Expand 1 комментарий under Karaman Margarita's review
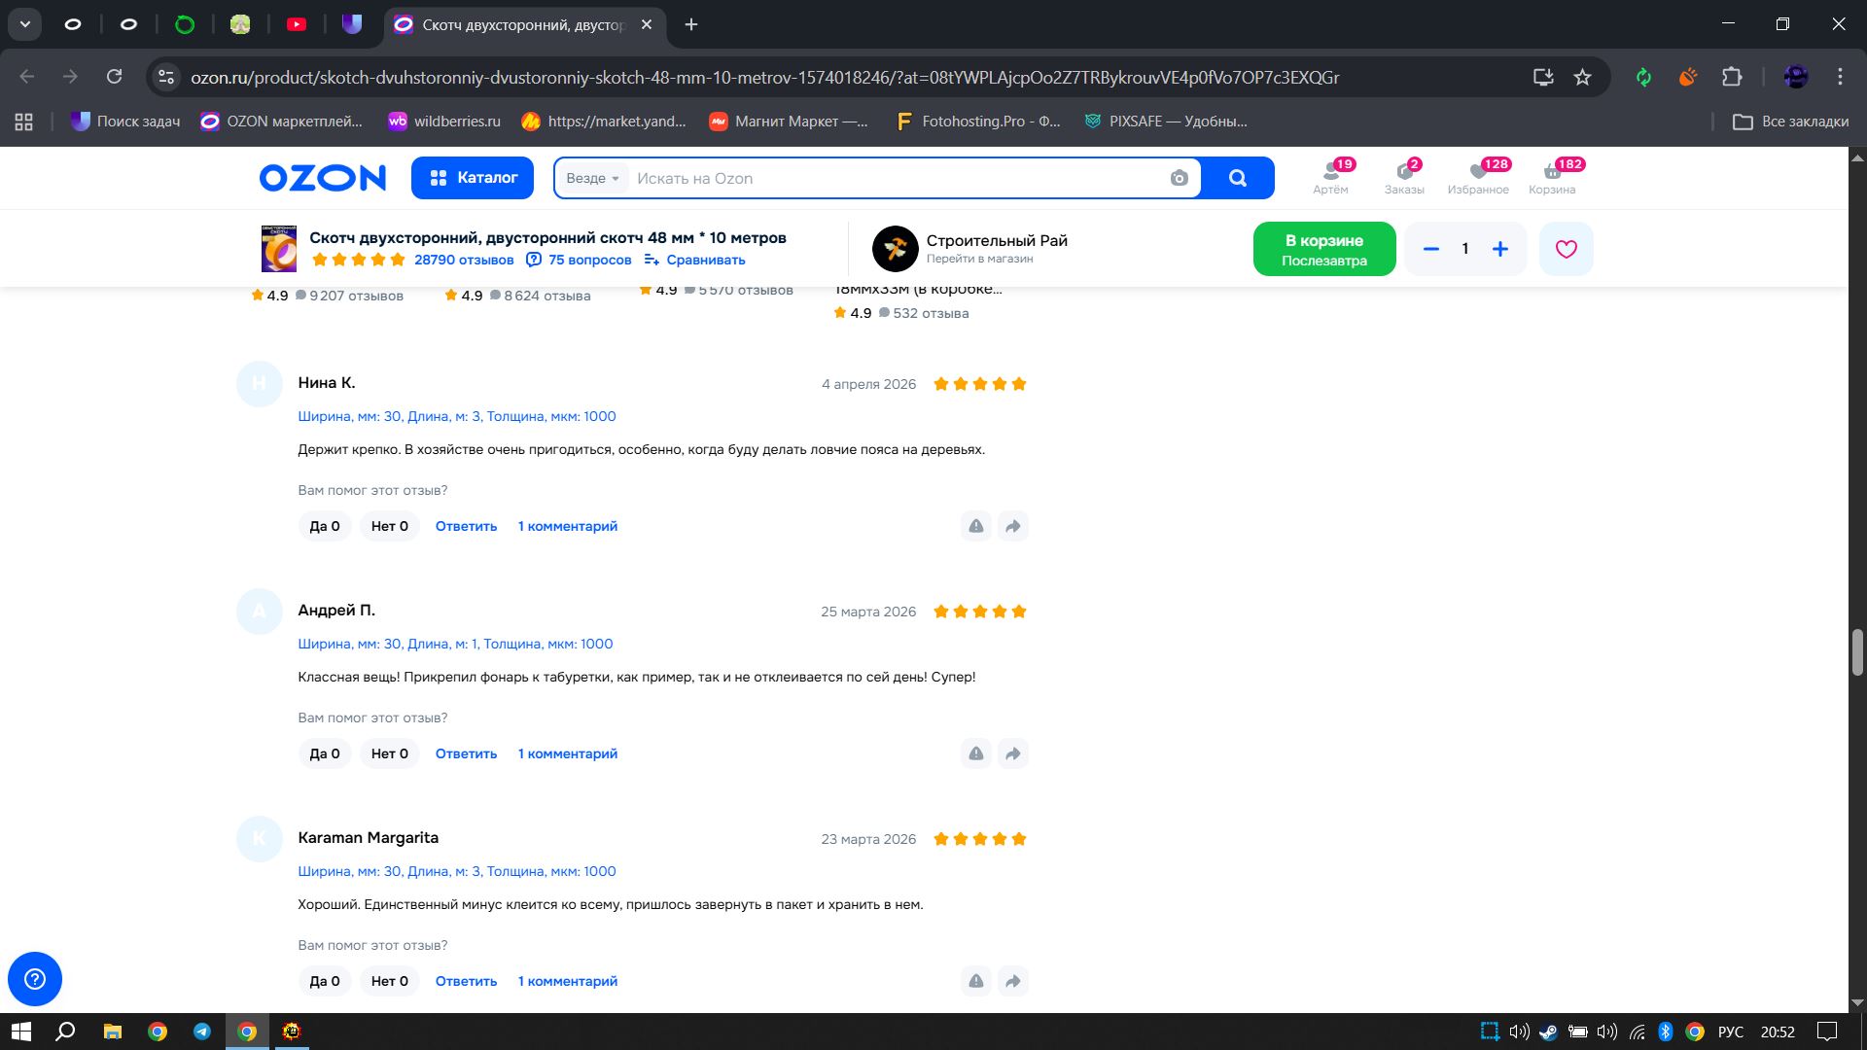The height and width of the screenshot is (1050, 1867). (x=567, y=981)
